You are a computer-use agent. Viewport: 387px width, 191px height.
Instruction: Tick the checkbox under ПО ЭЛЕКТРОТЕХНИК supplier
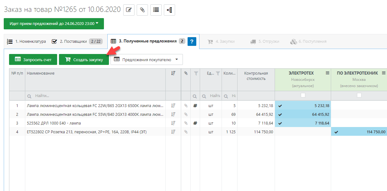[x=359, y=95]
